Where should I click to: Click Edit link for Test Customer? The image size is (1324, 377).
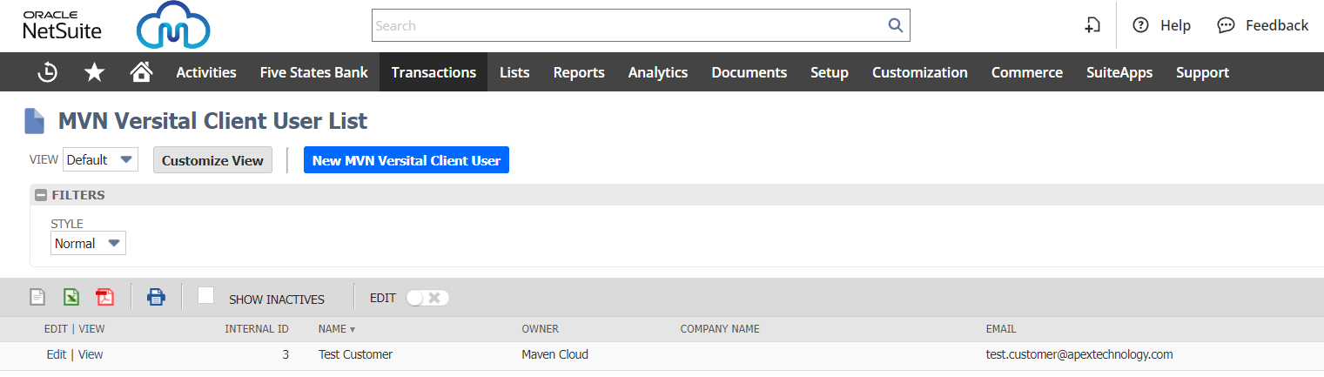[x=56, y=354]
